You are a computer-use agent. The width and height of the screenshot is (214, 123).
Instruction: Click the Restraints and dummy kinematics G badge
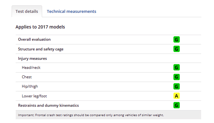coord(177,105)
